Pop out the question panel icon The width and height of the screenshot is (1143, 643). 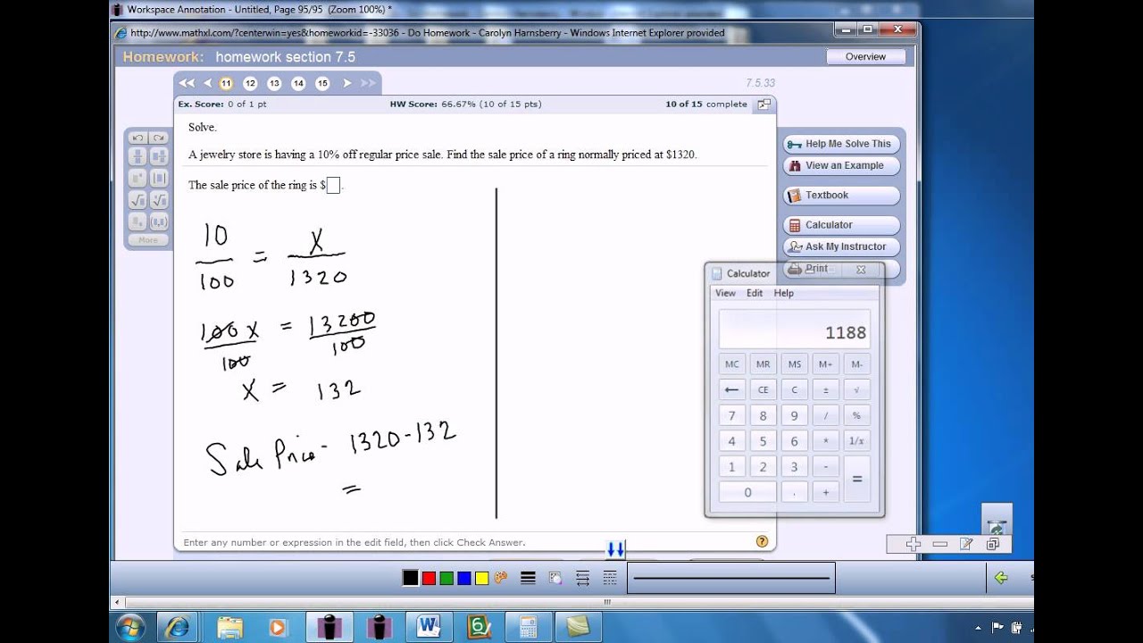[763, 104]
